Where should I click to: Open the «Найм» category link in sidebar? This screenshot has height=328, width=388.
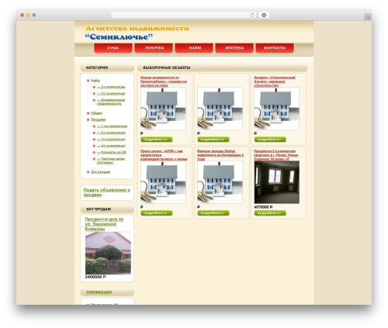pos(95,81)
